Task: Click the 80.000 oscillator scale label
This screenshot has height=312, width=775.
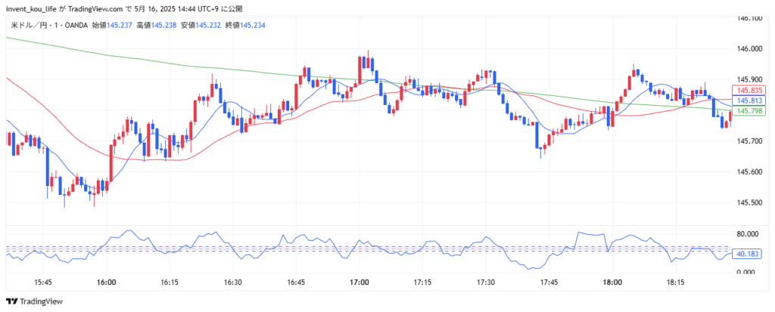Action: click(749, 234)
